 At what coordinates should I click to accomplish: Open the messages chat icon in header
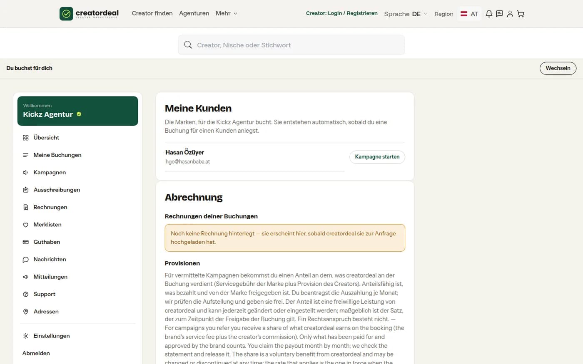pyautogui.click(x=499, y=14)
